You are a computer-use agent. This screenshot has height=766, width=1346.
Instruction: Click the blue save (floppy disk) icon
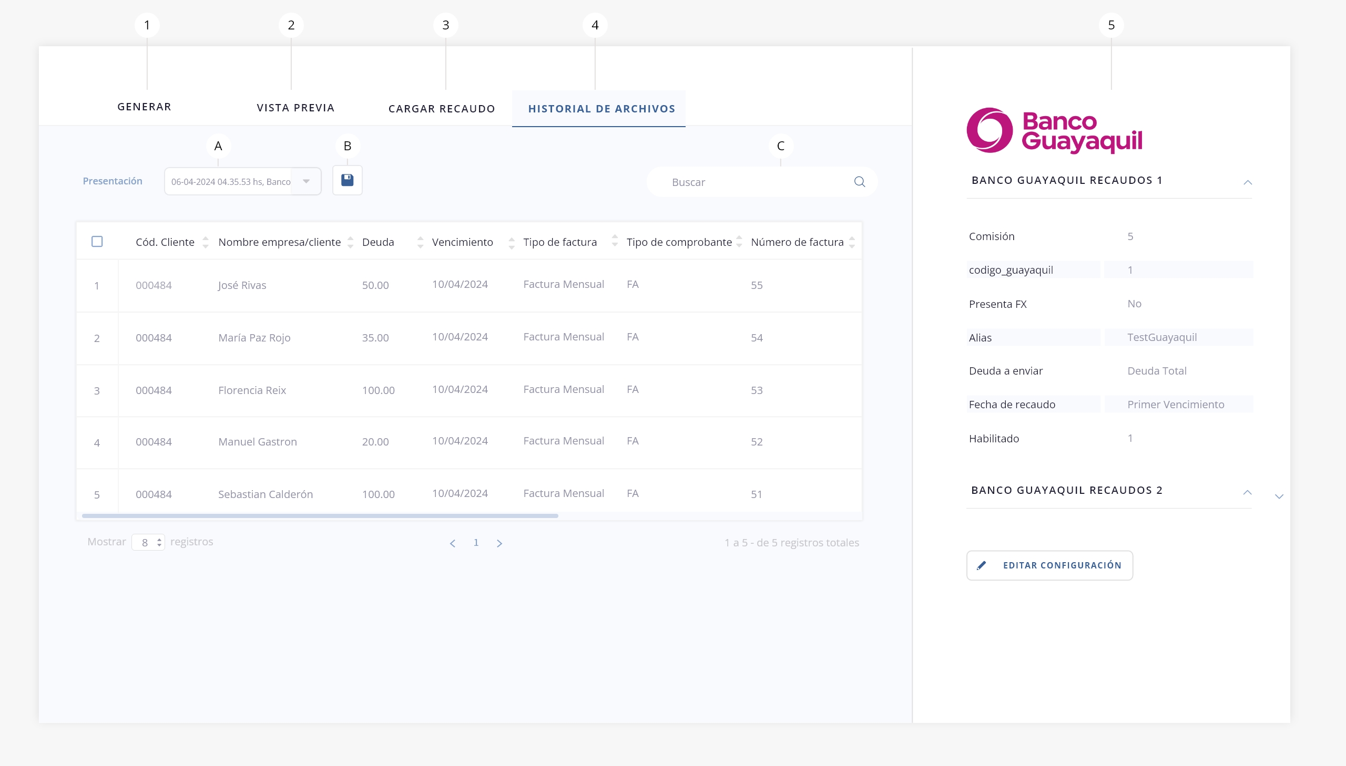(348, 180)
